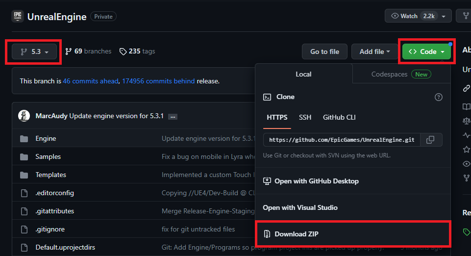Viewport: 471px width, 256px height.
Task: Click the green release tag icon
Action: coord(466,231)
